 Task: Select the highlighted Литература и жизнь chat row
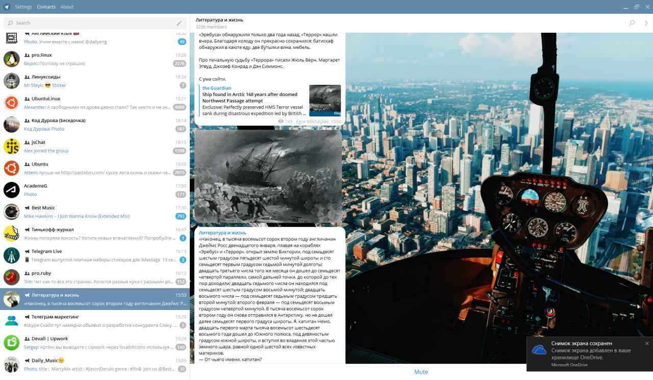pos(95,299)
